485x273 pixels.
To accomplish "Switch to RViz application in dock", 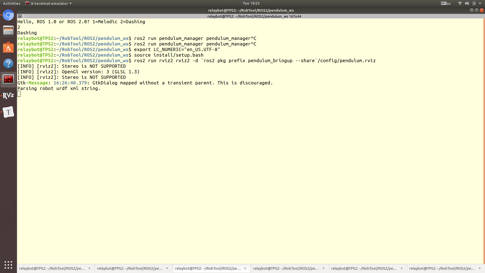I will (8, 96).
